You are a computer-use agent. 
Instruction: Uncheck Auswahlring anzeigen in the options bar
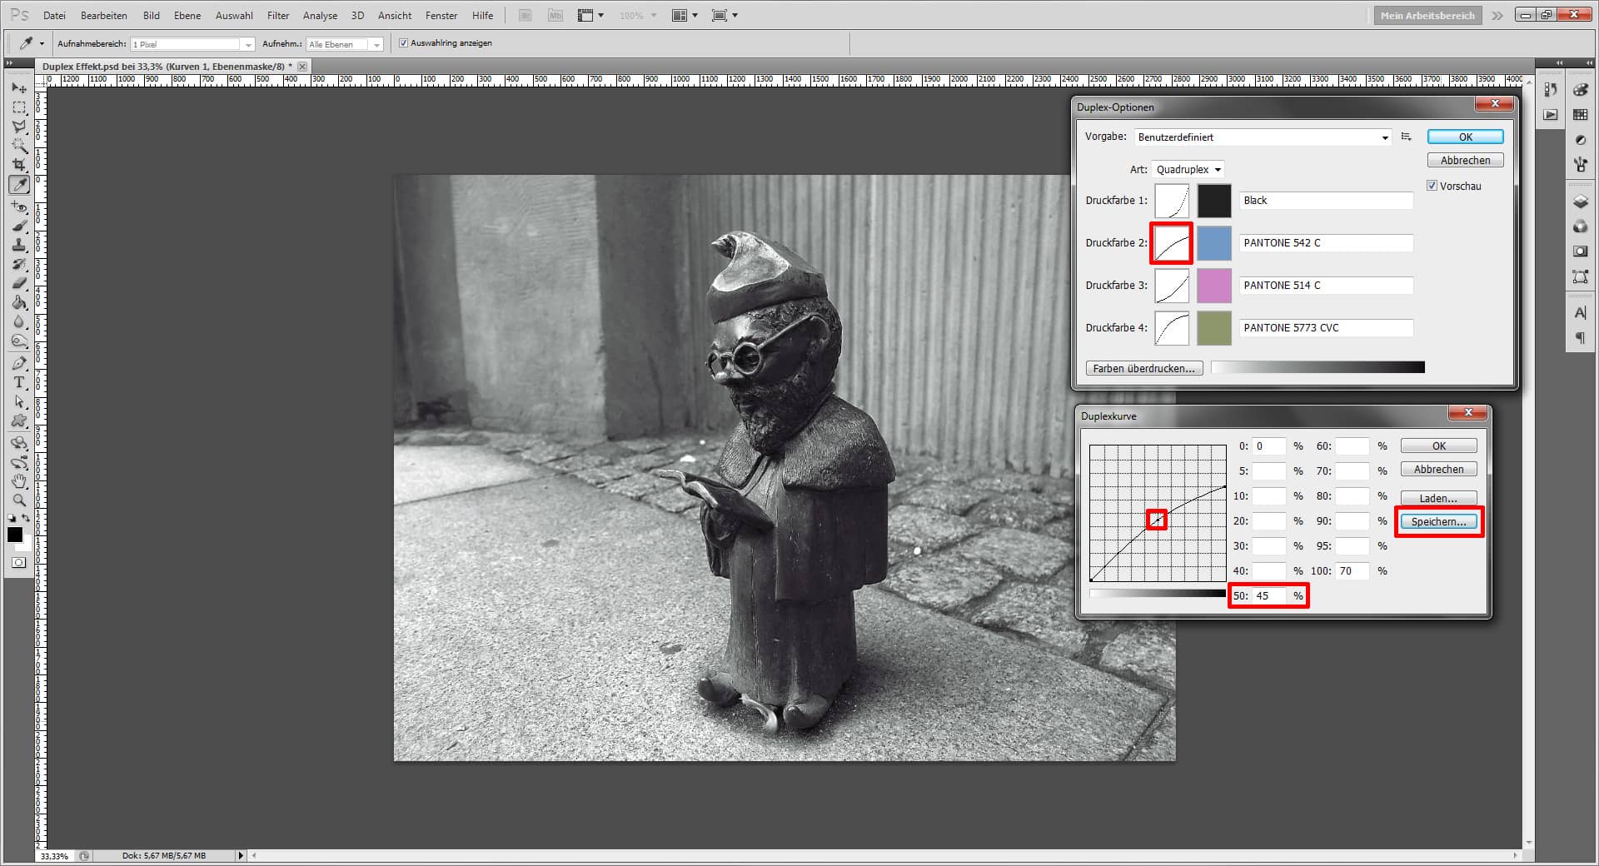[403, 42]
